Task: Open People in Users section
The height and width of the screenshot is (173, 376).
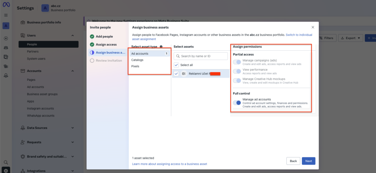Action: (48, 44)
